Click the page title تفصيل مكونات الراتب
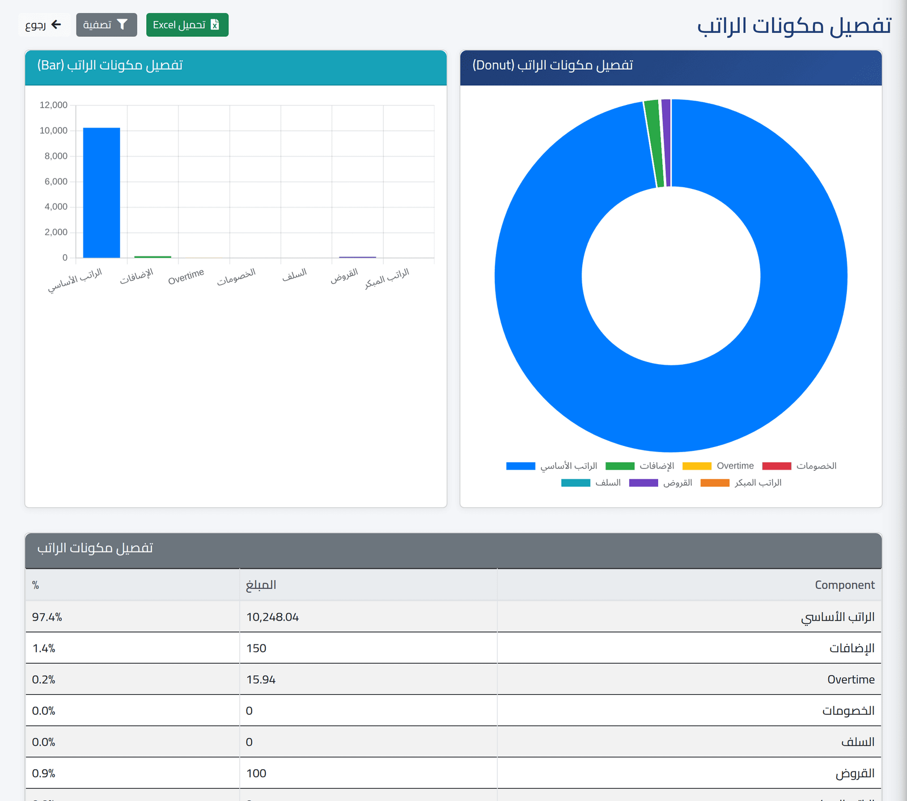The height and width of the screenshot is (801, 907). (794, 26)
